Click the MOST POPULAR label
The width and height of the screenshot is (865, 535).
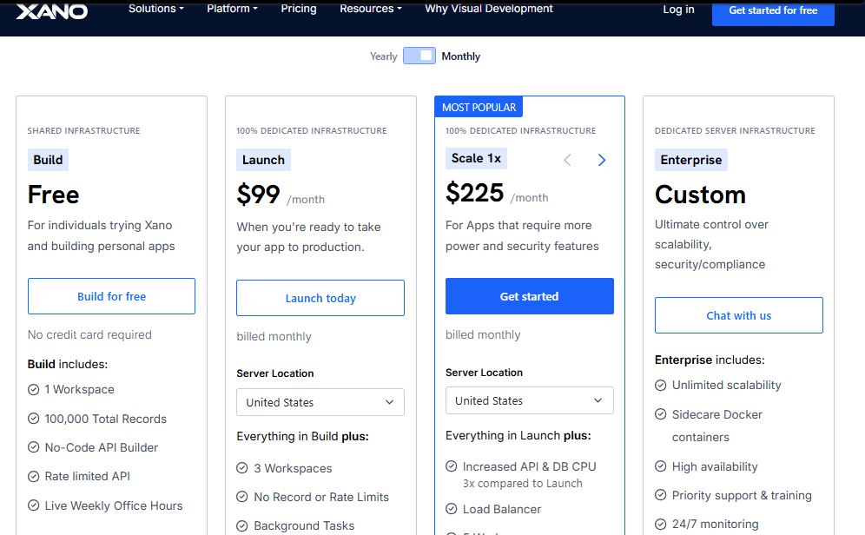tap(479, 108)
